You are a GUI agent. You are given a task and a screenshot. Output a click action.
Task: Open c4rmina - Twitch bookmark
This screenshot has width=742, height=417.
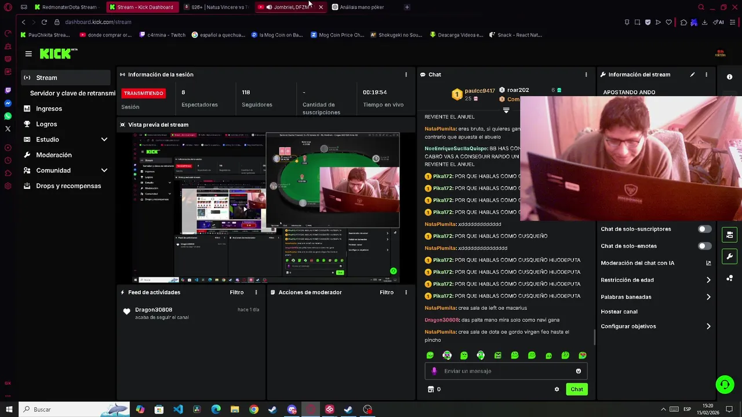162,35
